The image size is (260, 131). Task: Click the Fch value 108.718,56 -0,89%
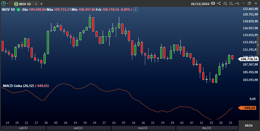click(116, 9)
